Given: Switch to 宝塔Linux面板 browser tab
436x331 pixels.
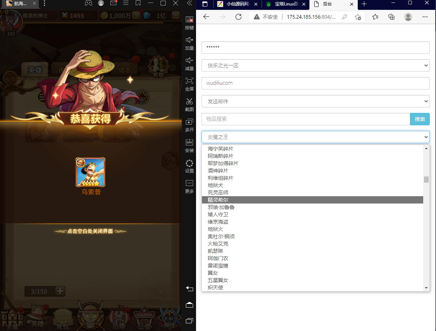Looking at the screenshot, I should click(286, 4).
